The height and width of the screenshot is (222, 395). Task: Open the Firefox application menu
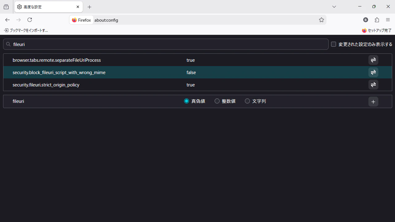[x=388, y=20]
